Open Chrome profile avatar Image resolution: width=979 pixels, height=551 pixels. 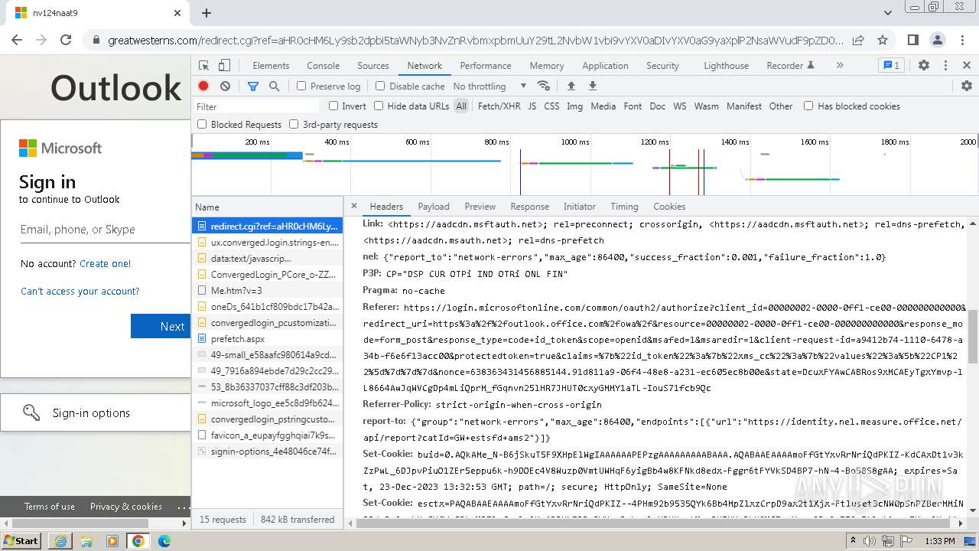click(x=938, y=40)
